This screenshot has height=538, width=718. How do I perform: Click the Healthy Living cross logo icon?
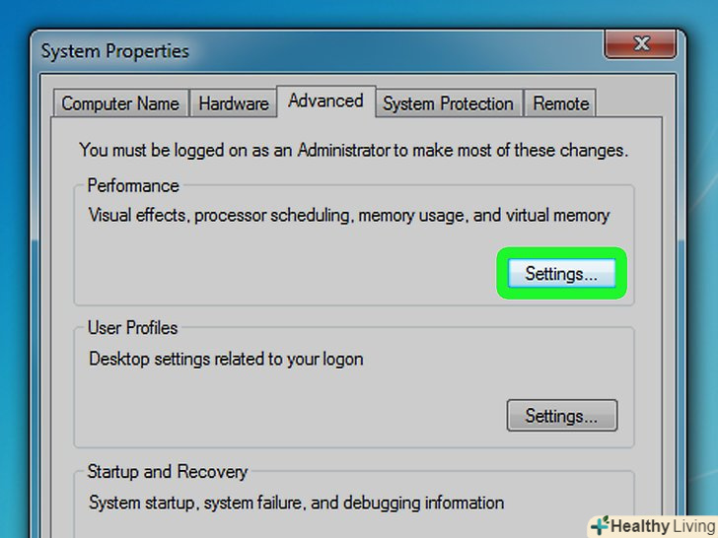click(603, 526)
